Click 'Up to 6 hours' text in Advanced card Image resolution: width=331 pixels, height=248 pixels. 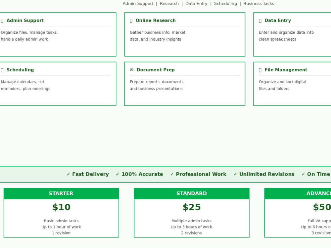coord(314,227)
